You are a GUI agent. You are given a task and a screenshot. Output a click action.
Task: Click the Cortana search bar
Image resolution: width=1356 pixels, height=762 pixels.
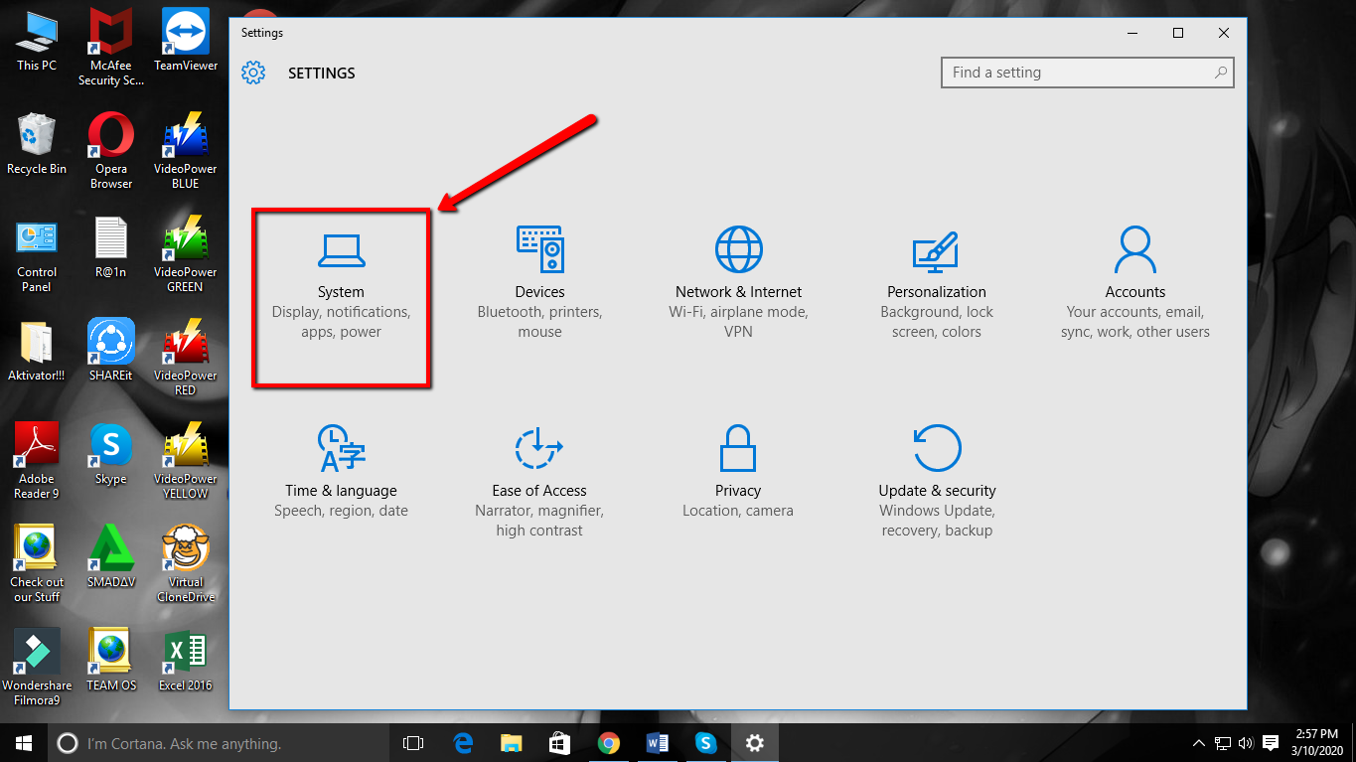pyautogui.click(x=199, y=742)
